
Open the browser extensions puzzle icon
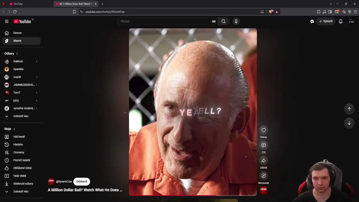click(x=319, y=12)
